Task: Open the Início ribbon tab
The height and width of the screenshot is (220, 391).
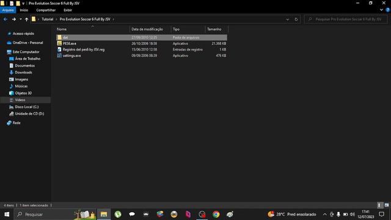Action: [24, 10]
